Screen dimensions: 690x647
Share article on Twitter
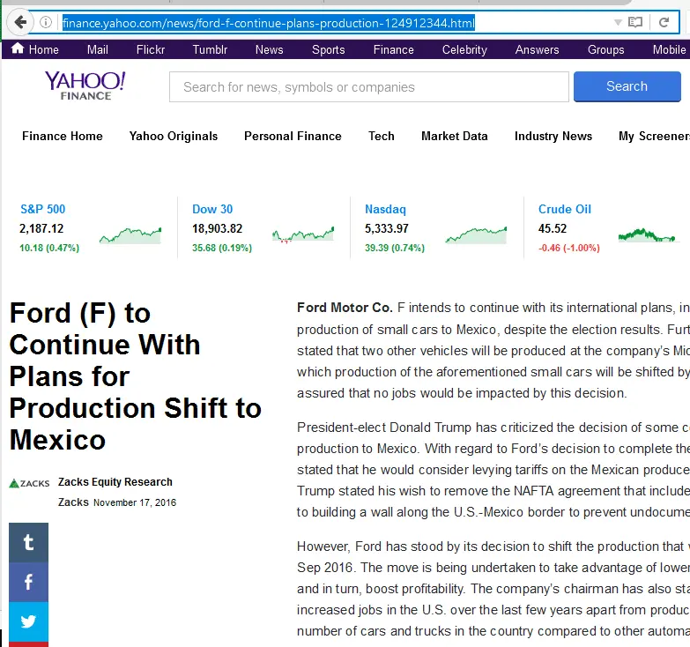pyautogui.click(x=28, y=621)
